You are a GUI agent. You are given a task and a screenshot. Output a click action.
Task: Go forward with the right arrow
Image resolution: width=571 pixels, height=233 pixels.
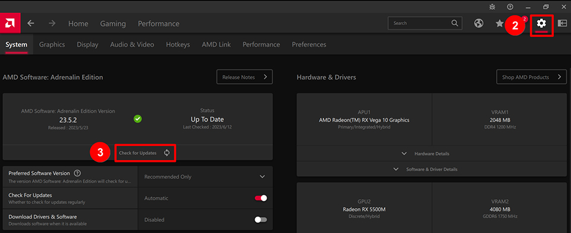52,23
